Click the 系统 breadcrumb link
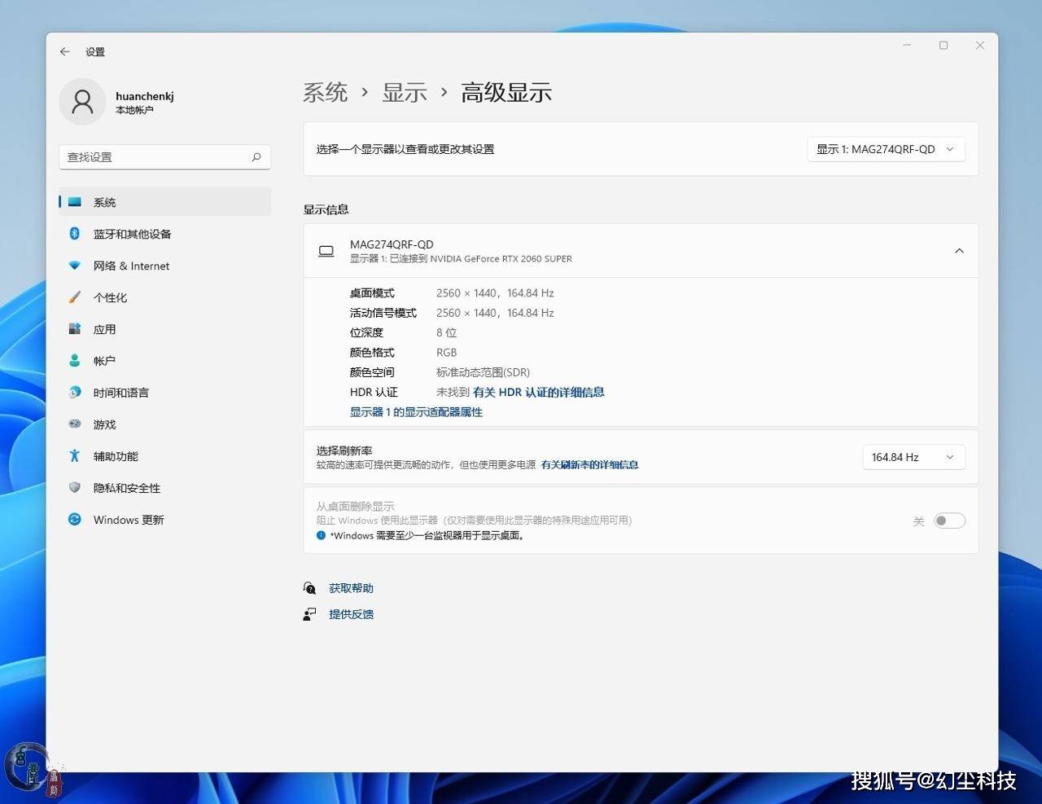Viewport: 1042px width, 804px height. (x=326, y=93)
